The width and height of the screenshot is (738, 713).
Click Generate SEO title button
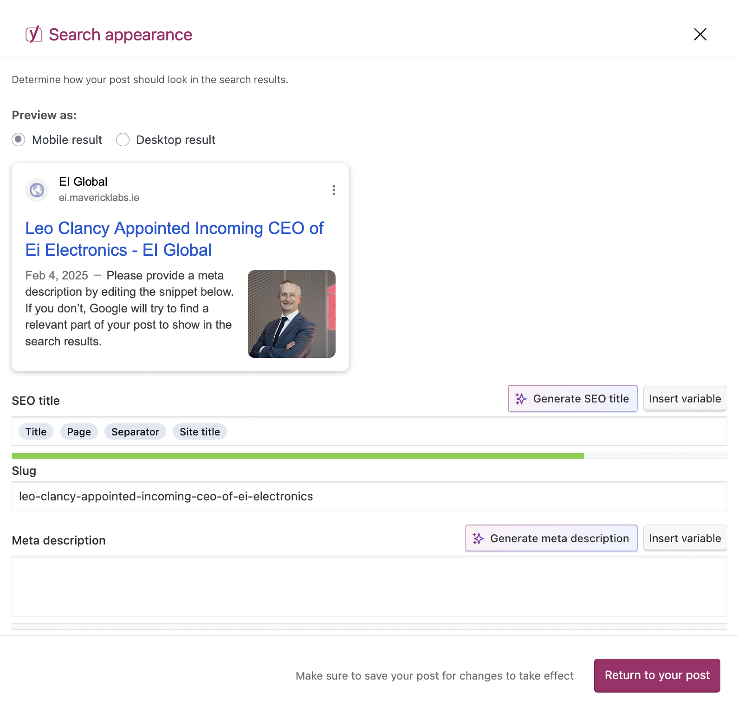[x=572, y=399]
